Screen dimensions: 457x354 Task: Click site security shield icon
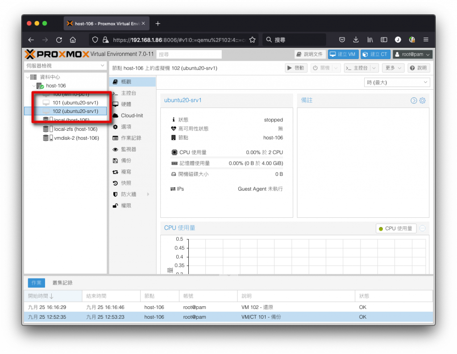point(95,40)
